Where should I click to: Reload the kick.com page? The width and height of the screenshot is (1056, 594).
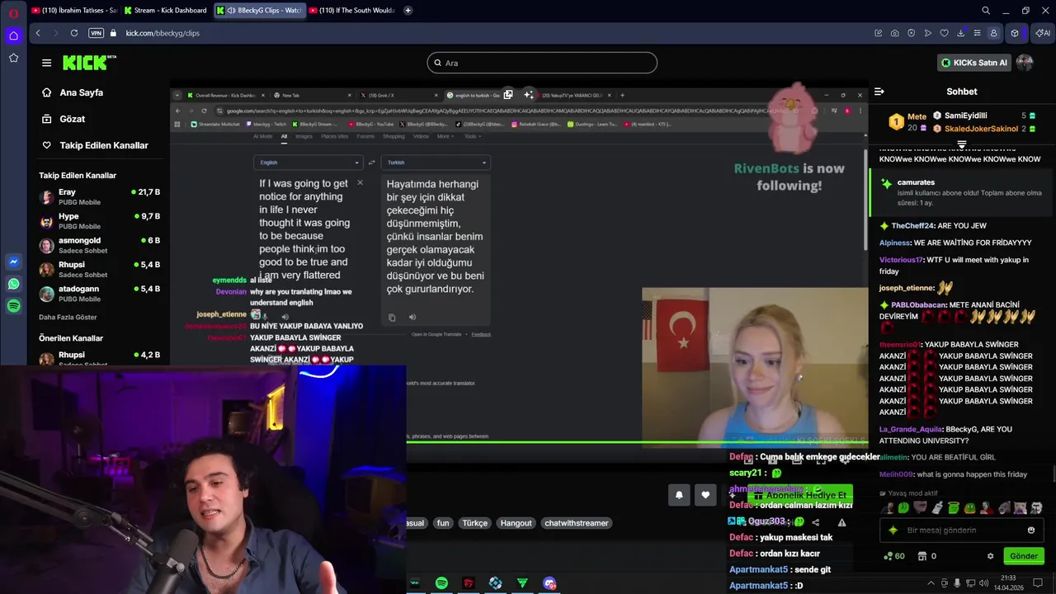tap(74, 33)
